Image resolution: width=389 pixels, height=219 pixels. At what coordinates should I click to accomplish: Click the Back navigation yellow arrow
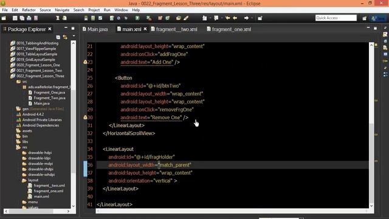tap(235, 18)
